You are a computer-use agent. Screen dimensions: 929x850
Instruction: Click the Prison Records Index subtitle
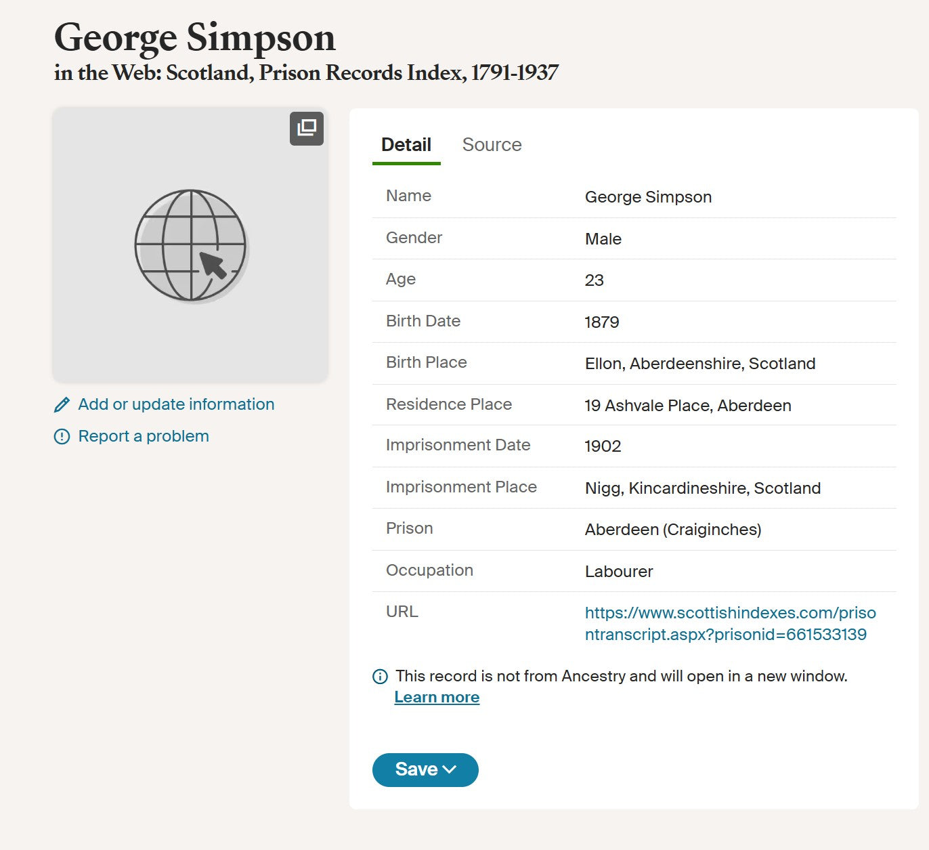(306, 73)
